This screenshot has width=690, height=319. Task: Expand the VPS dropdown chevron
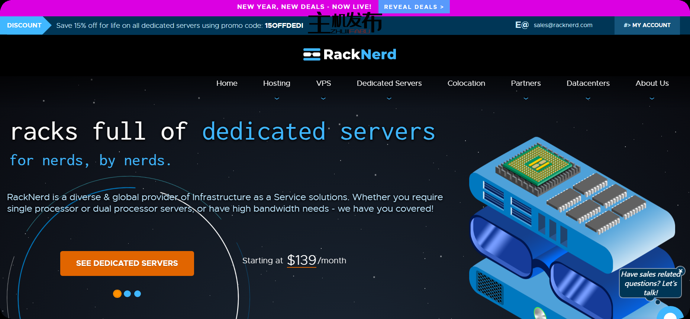pos(323,99)
